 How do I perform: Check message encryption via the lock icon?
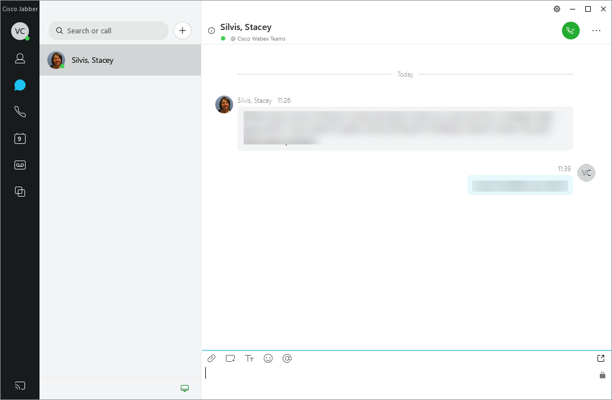pos(602,375)
